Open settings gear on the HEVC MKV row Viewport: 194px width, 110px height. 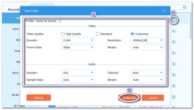(x=174, y=75)
